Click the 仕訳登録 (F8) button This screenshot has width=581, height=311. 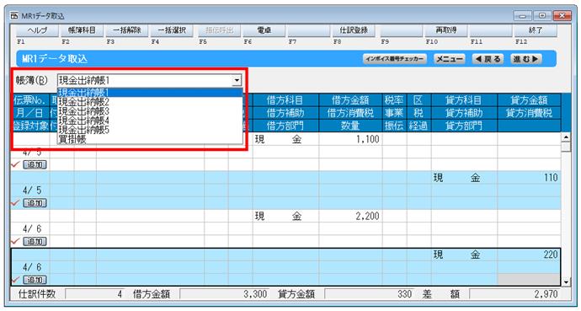(354, 31)
